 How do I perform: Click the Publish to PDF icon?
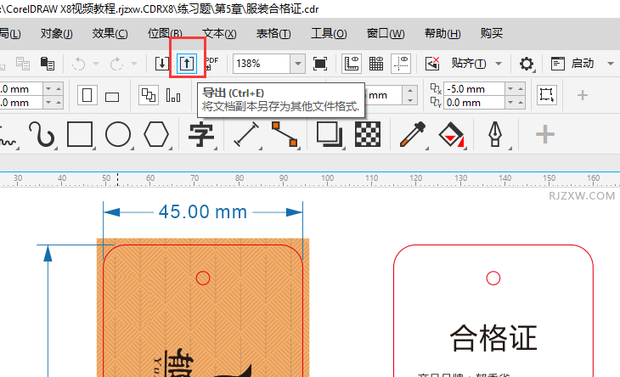pyautogui.click(x=212, y=63)
